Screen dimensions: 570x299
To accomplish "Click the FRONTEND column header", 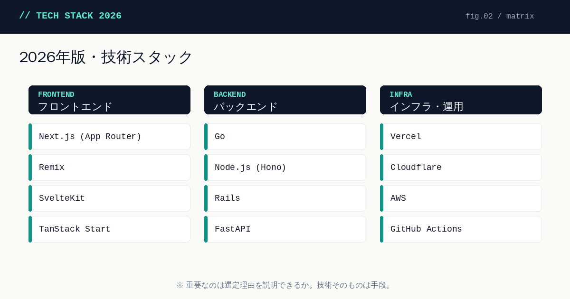I will tap(109, 100).
